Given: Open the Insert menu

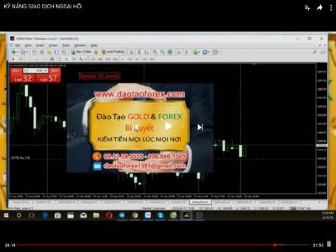Looking at the screenshot, I should (x=40, y=45).
